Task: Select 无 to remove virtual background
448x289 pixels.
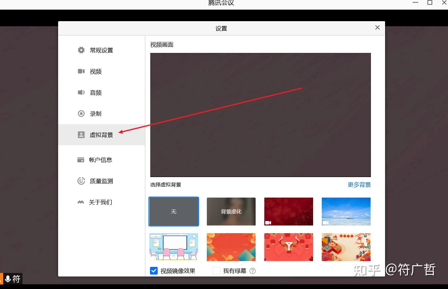Action: pos(173,211)
